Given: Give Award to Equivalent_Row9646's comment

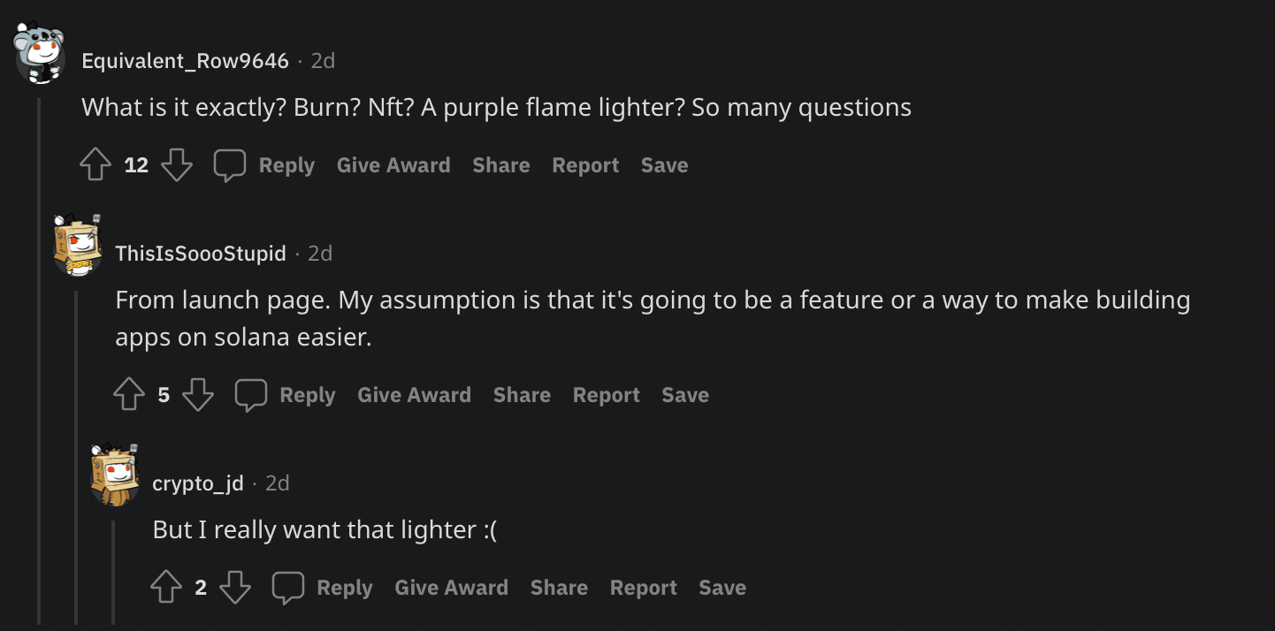Looking at the screenshot, I should point(393,165).
